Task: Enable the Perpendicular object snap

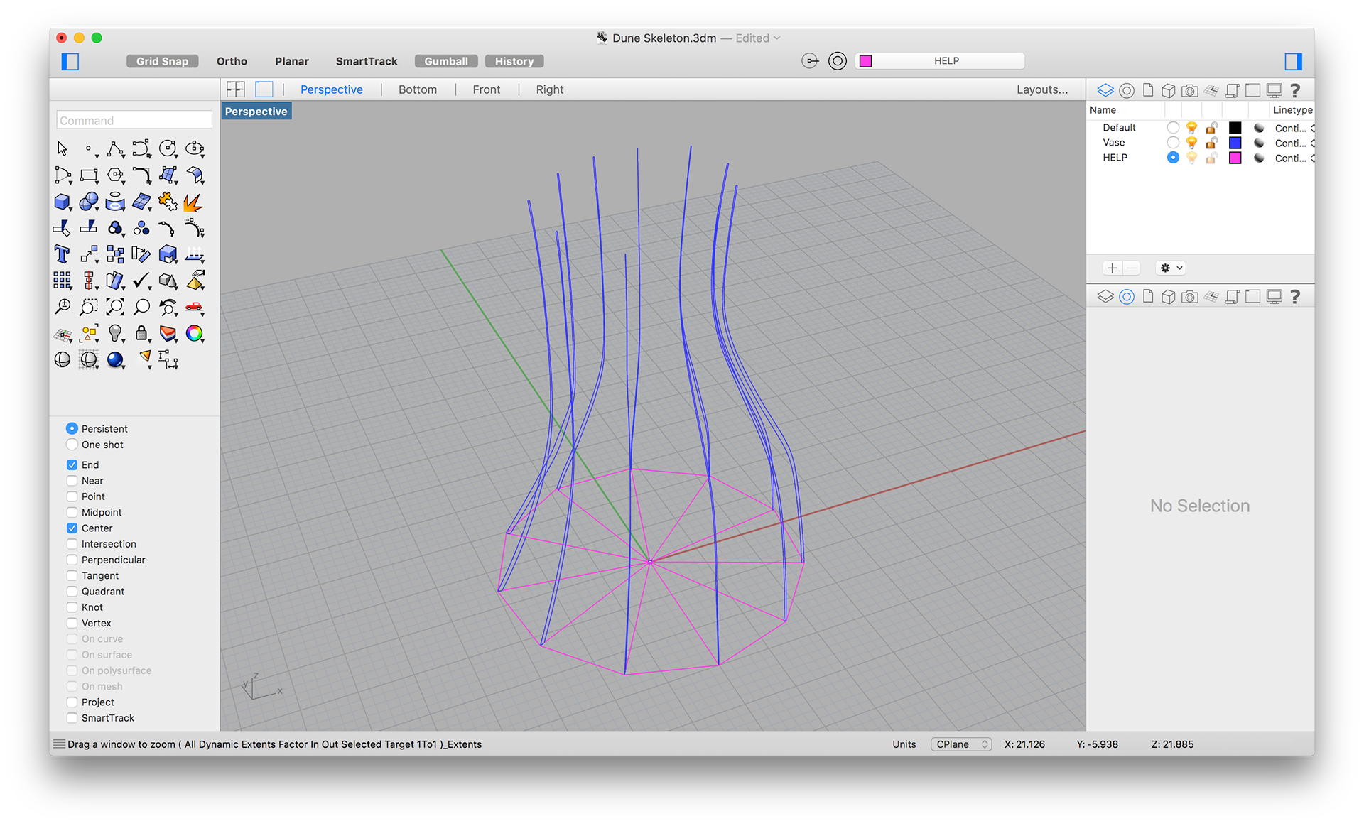Action: (72, 560)
